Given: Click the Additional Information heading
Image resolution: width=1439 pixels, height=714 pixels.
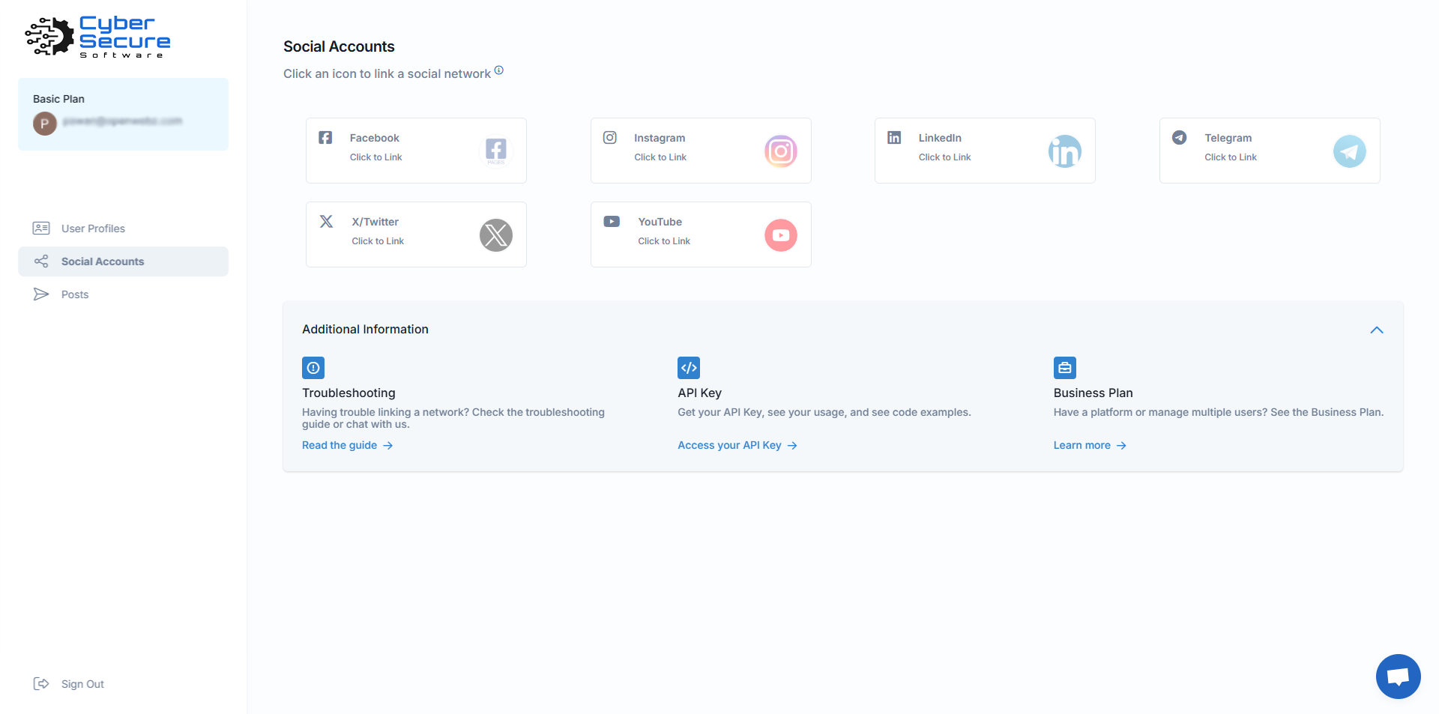Looking at the screenshot, I should pos(365,329).
